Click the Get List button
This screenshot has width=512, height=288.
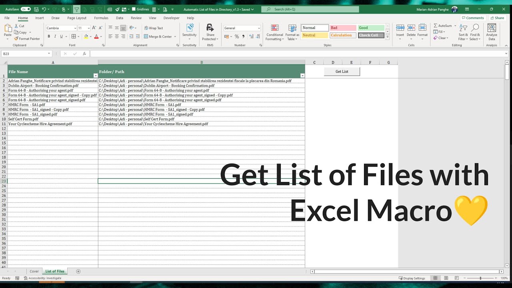342,72
